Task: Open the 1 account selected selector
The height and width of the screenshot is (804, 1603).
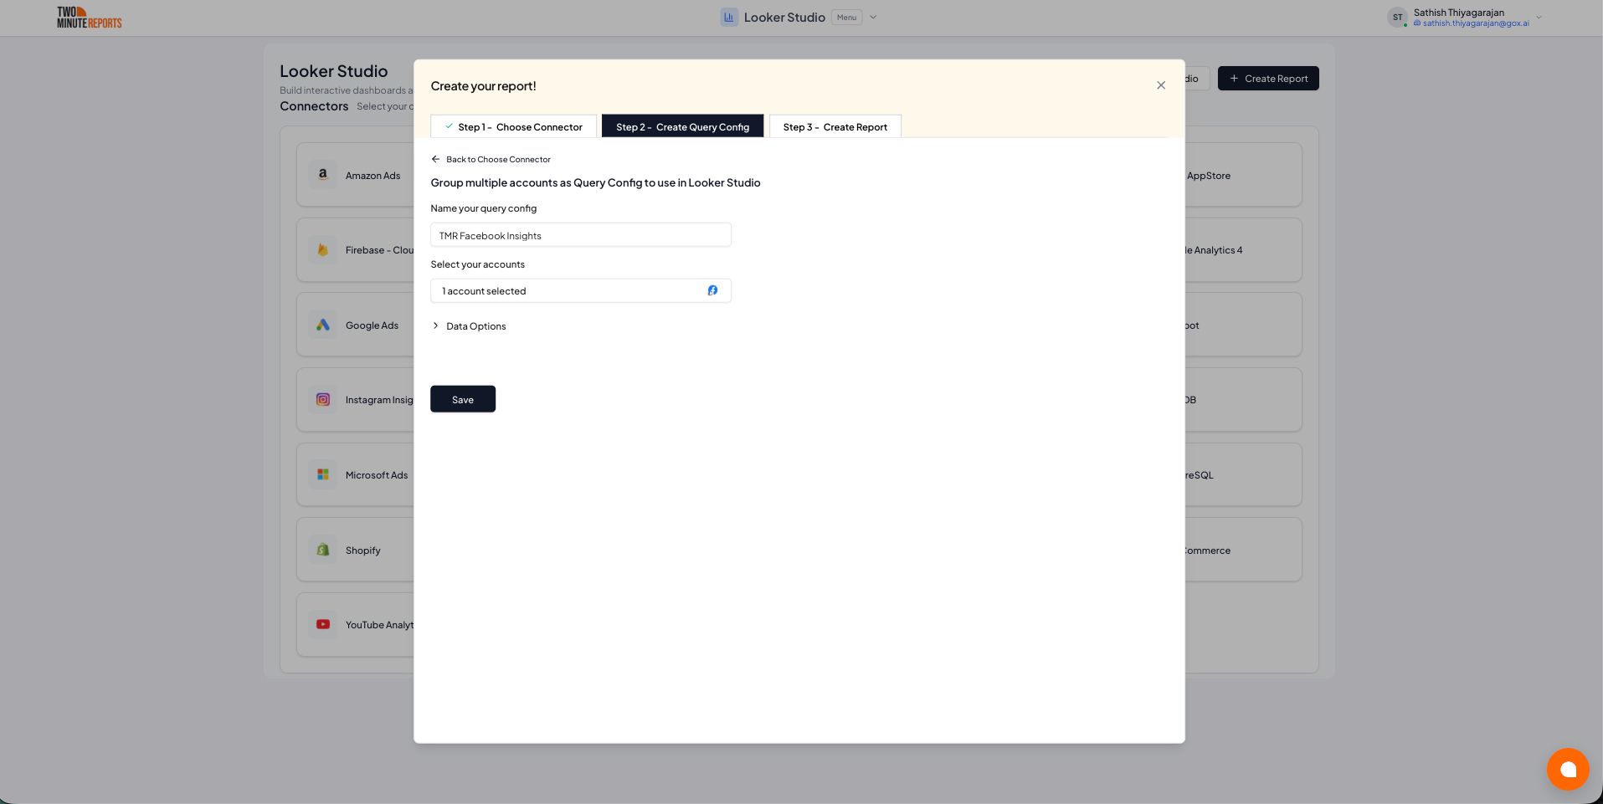Action: (x=580, y=290)
